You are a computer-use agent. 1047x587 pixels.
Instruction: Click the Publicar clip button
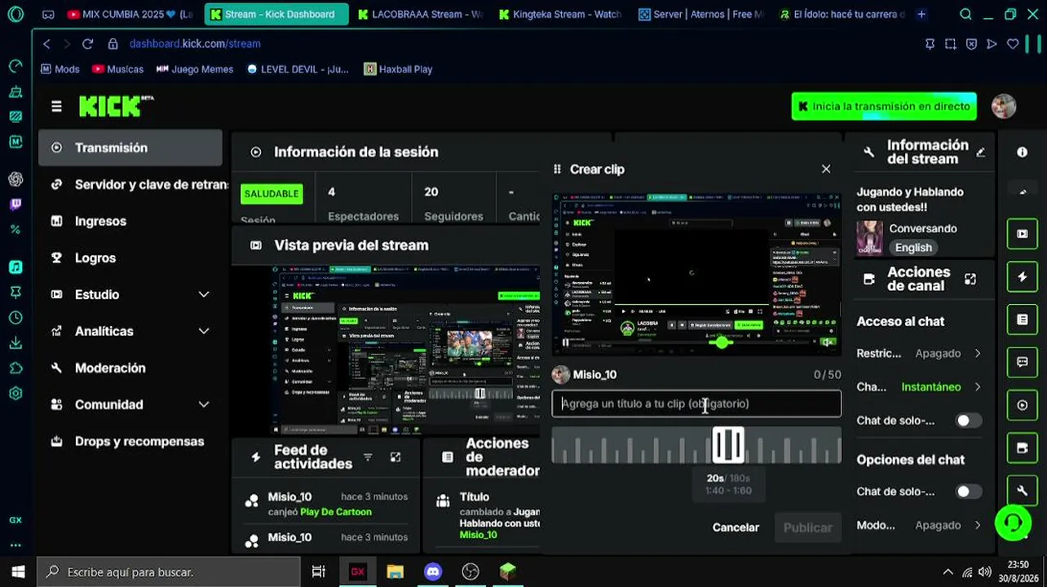point(807,527)
